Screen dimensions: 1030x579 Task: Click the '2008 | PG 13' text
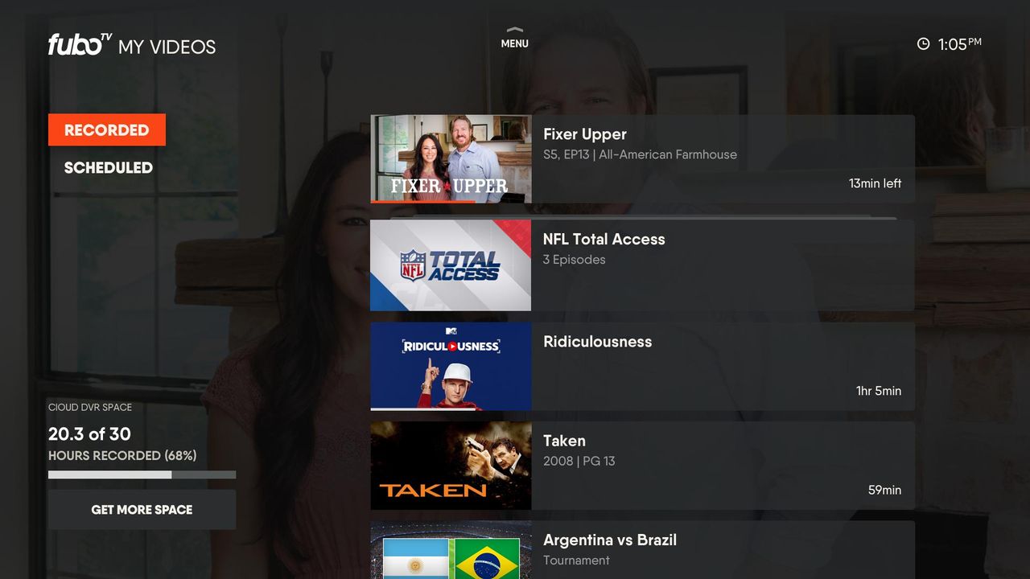tap(579, 462)
